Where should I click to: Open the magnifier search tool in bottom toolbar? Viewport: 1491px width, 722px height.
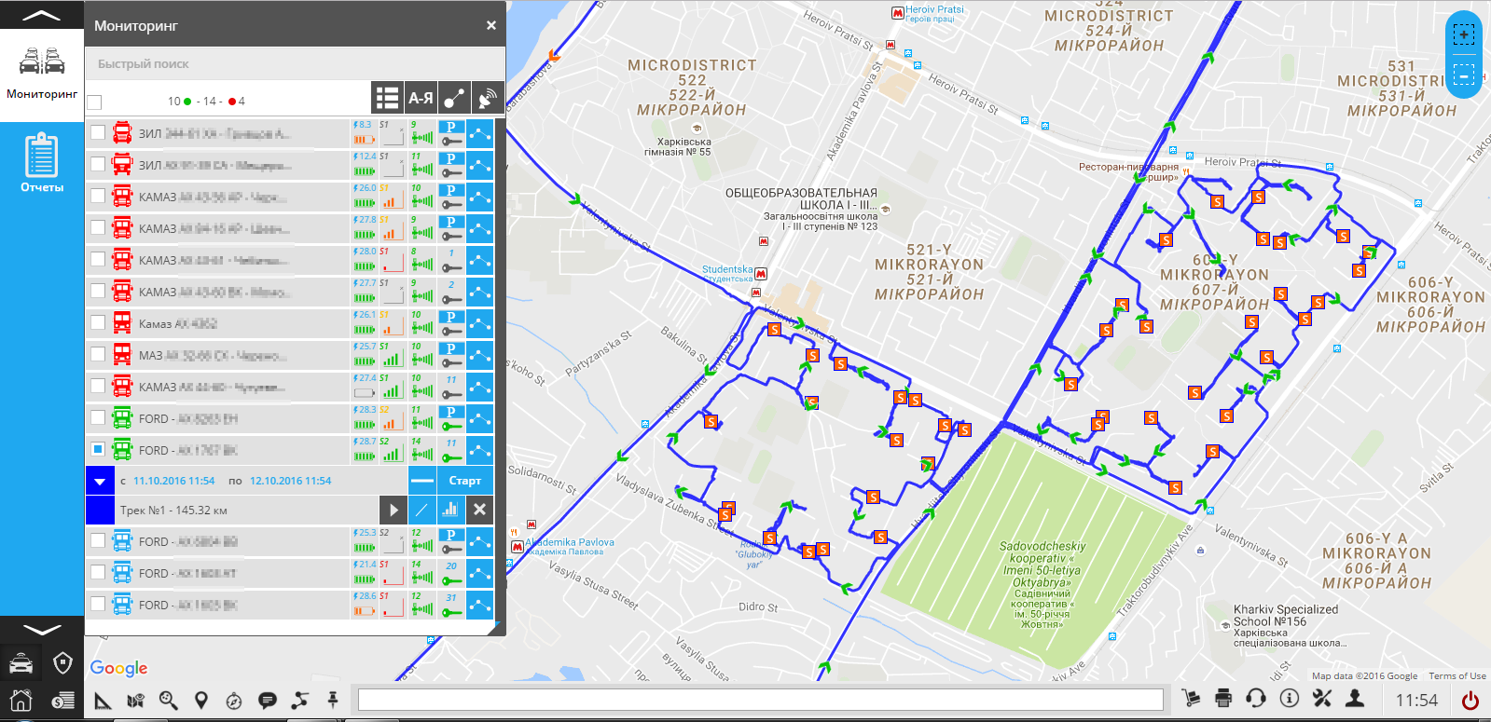click(168, 700)
